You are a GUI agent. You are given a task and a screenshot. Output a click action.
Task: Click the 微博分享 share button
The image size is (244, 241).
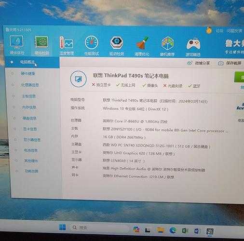point(199,63)
